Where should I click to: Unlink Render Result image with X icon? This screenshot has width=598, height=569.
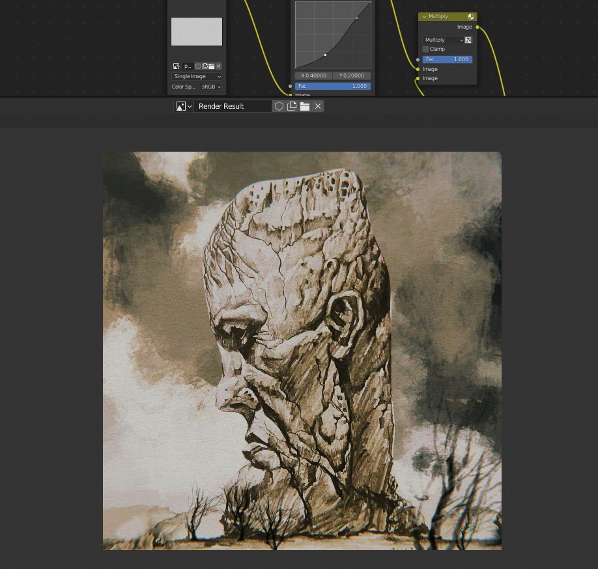tap(318, 106)
